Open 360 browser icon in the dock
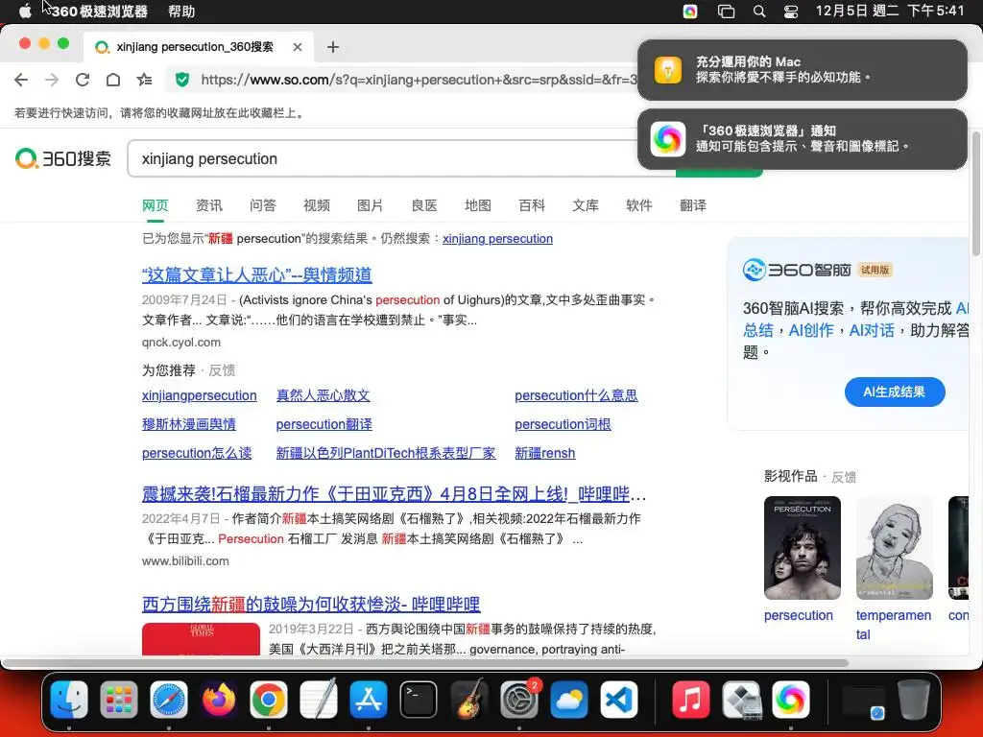Viewport: 983px width, 737px height. tap(791, 700)
